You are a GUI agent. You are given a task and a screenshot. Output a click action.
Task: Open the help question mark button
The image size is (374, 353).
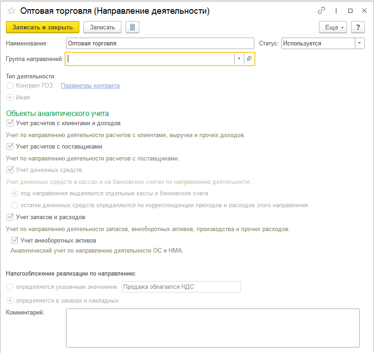358,28
